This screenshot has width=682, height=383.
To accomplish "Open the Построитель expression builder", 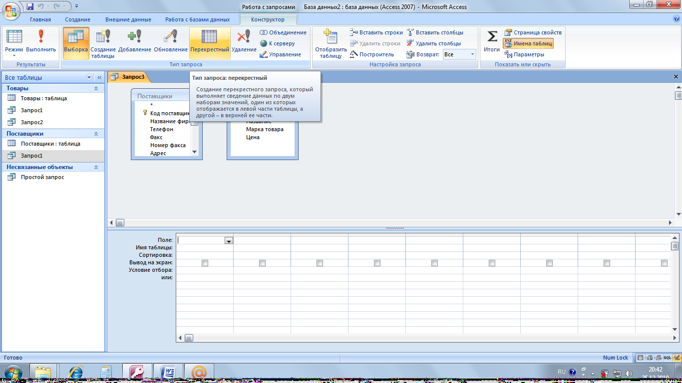I will [x=372, y=54].
